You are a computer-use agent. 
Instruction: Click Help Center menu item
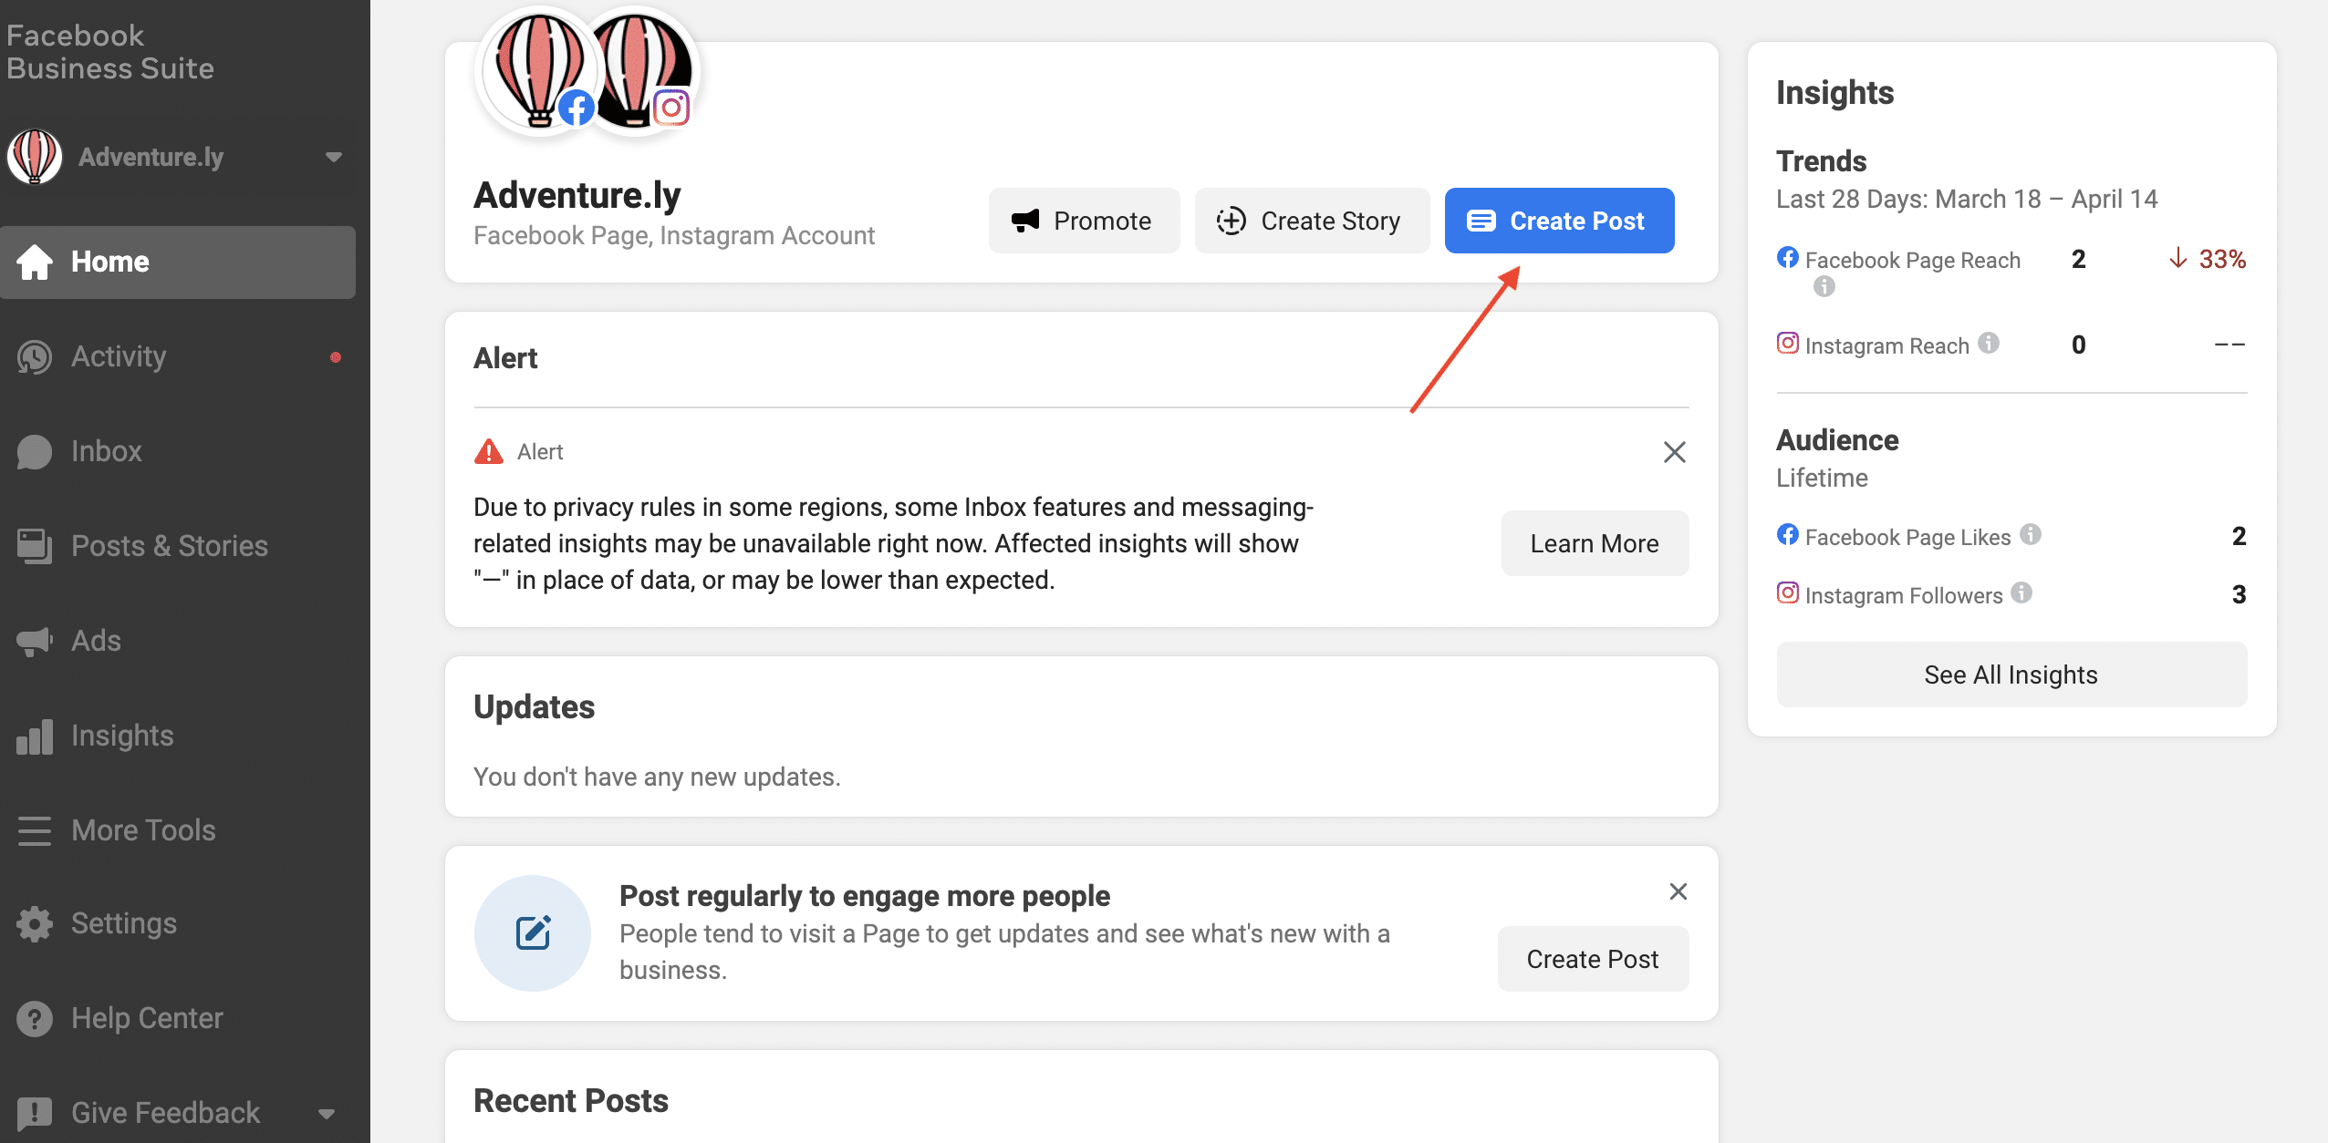[147, 1018]
